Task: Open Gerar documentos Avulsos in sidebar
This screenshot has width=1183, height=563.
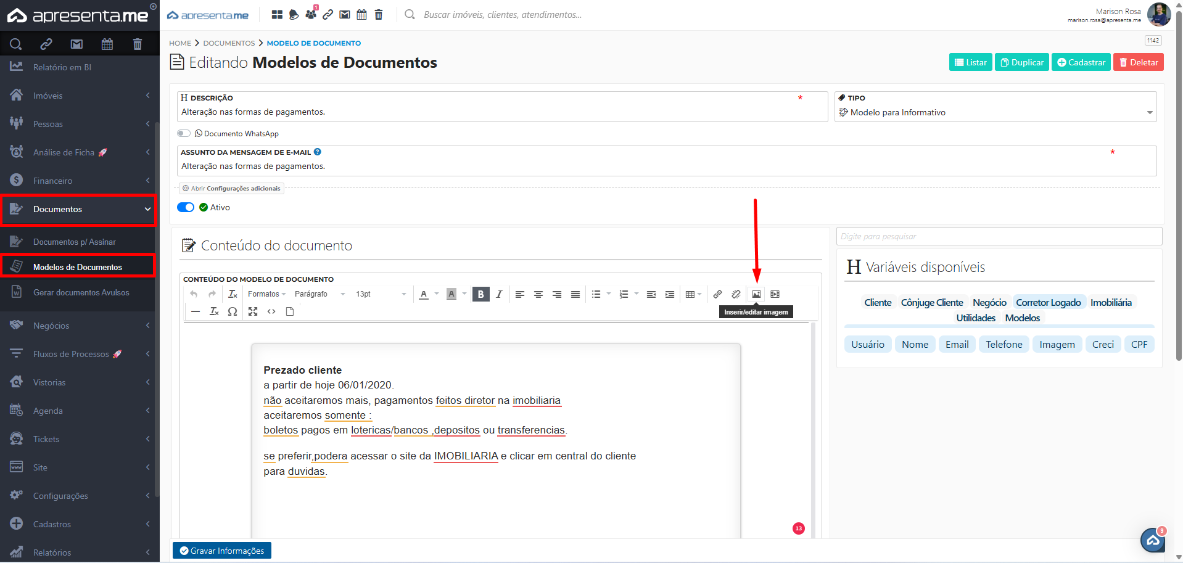Action: click(x=81, y=292)
